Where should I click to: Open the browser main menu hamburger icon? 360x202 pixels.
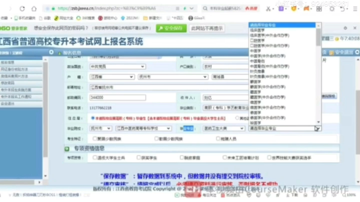[x=355, y=9]
